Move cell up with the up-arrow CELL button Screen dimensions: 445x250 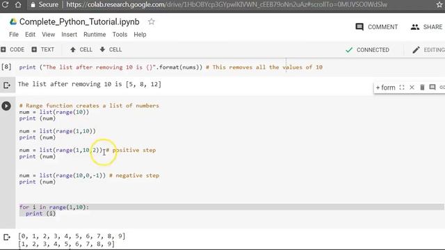[x=81, y=49]
